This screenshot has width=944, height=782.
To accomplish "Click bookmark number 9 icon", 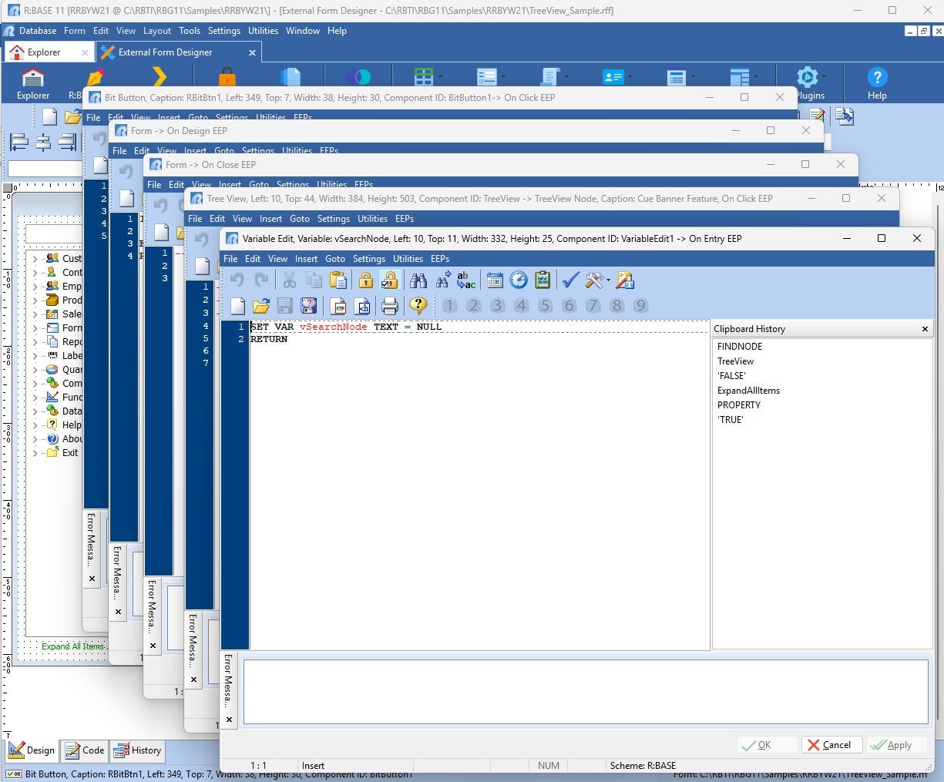I will (640, 306).
